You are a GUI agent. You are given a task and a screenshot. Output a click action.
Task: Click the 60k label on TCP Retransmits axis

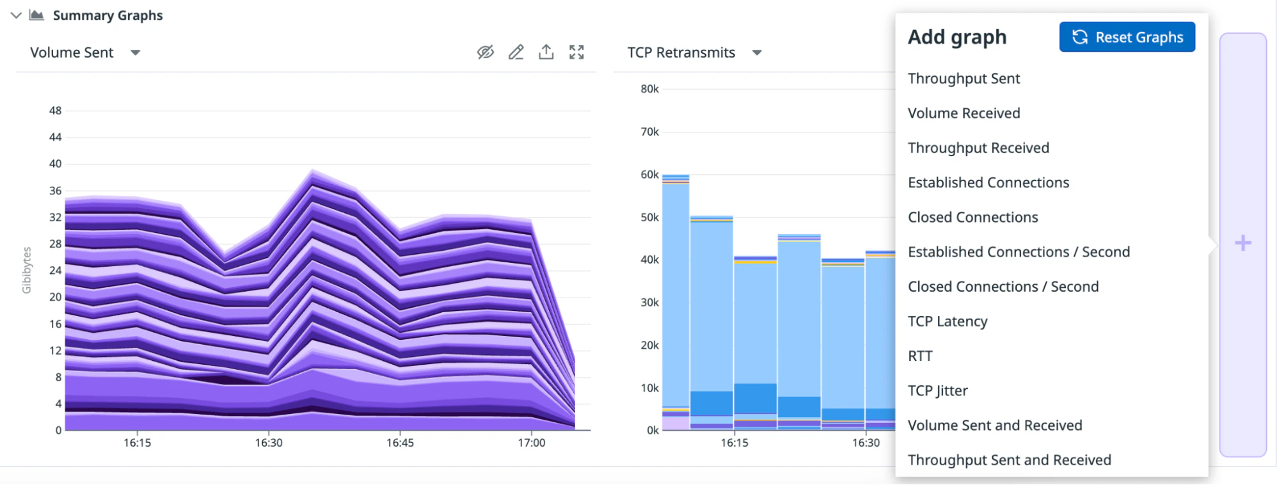[x=649, y=175]
